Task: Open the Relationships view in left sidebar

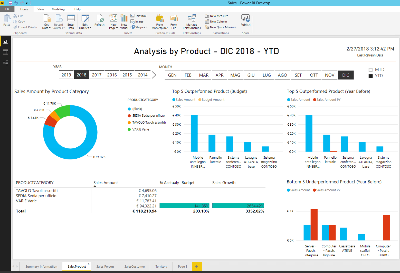Action: click(x=5, y=63)
